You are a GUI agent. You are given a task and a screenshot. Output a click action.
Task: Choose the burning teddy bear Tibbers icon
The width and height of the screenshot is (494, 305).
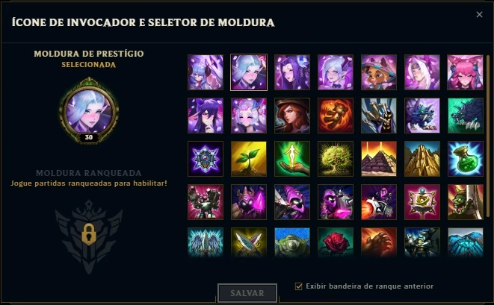336,116
